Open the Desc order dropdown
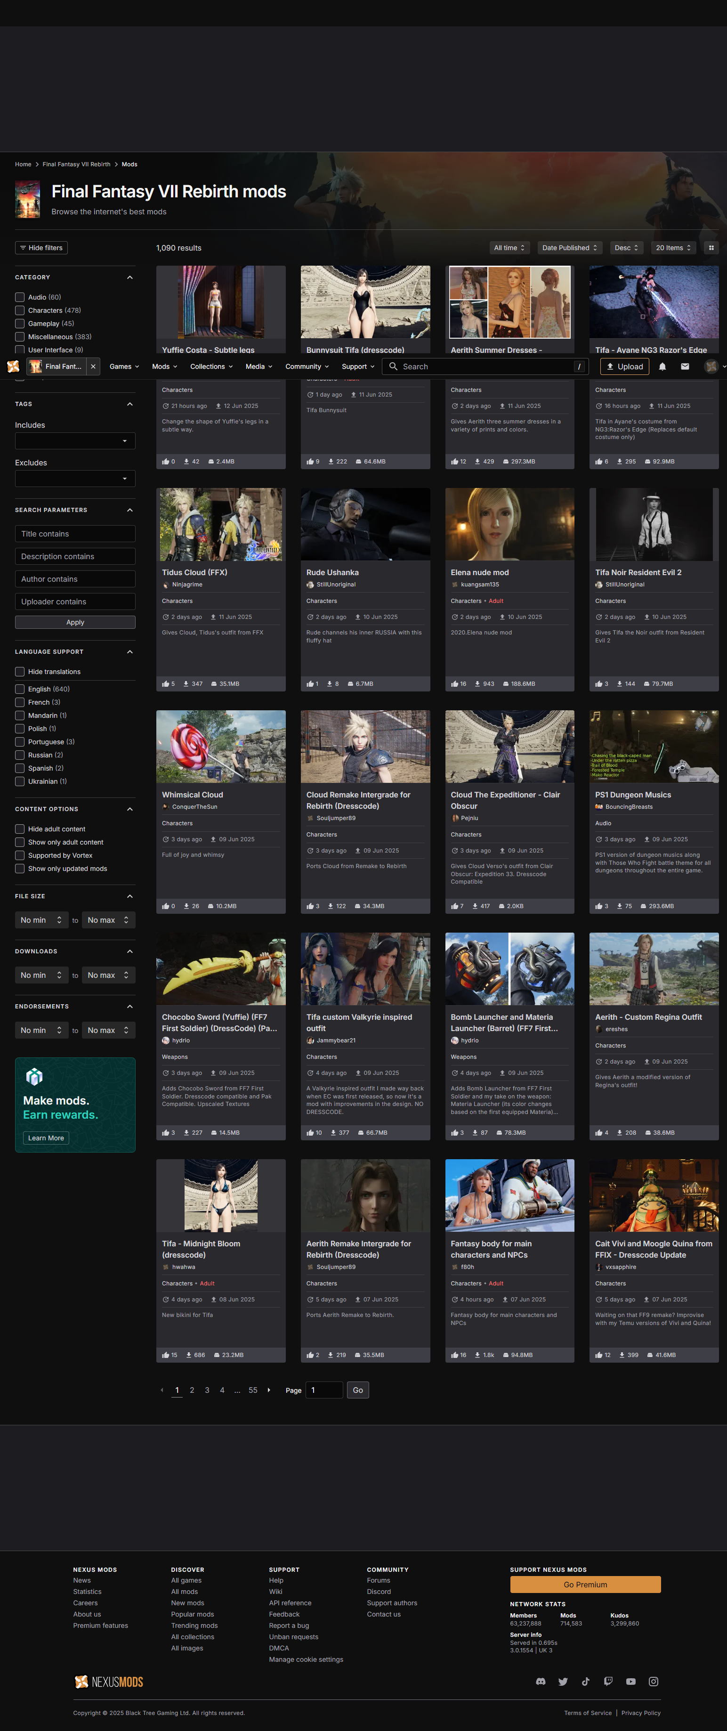Image resolution: width=727 pixels, height=1731 pixels. pyautogui.click(x=626, y=248)
